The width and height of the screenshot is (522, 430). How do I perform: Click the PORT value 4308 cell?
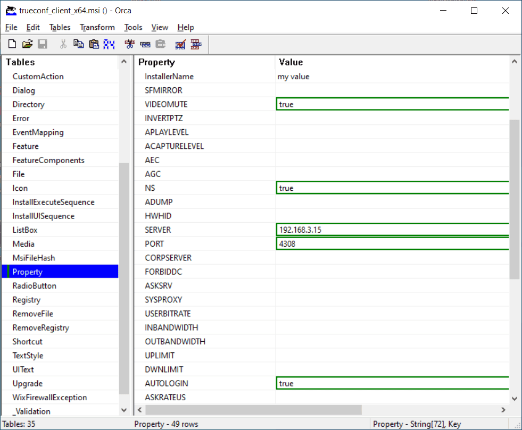[x=392, y=244]
